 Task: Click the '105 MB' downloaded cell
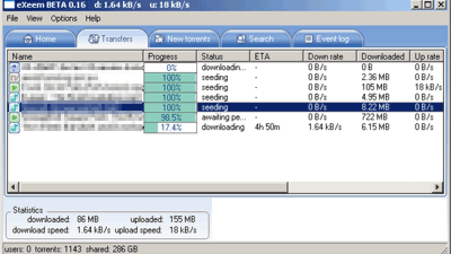point(374,88)
